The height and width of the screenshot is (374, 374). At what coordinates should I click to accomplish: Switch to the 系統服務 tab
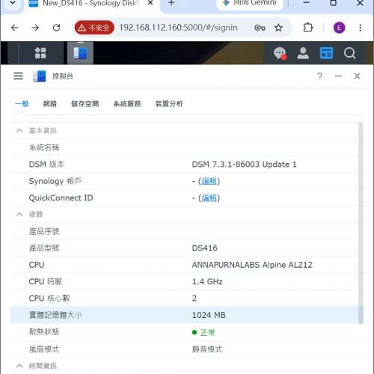point(127,103)
